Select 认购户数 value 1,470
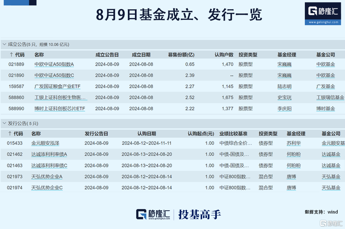 [x=227, y=64]
